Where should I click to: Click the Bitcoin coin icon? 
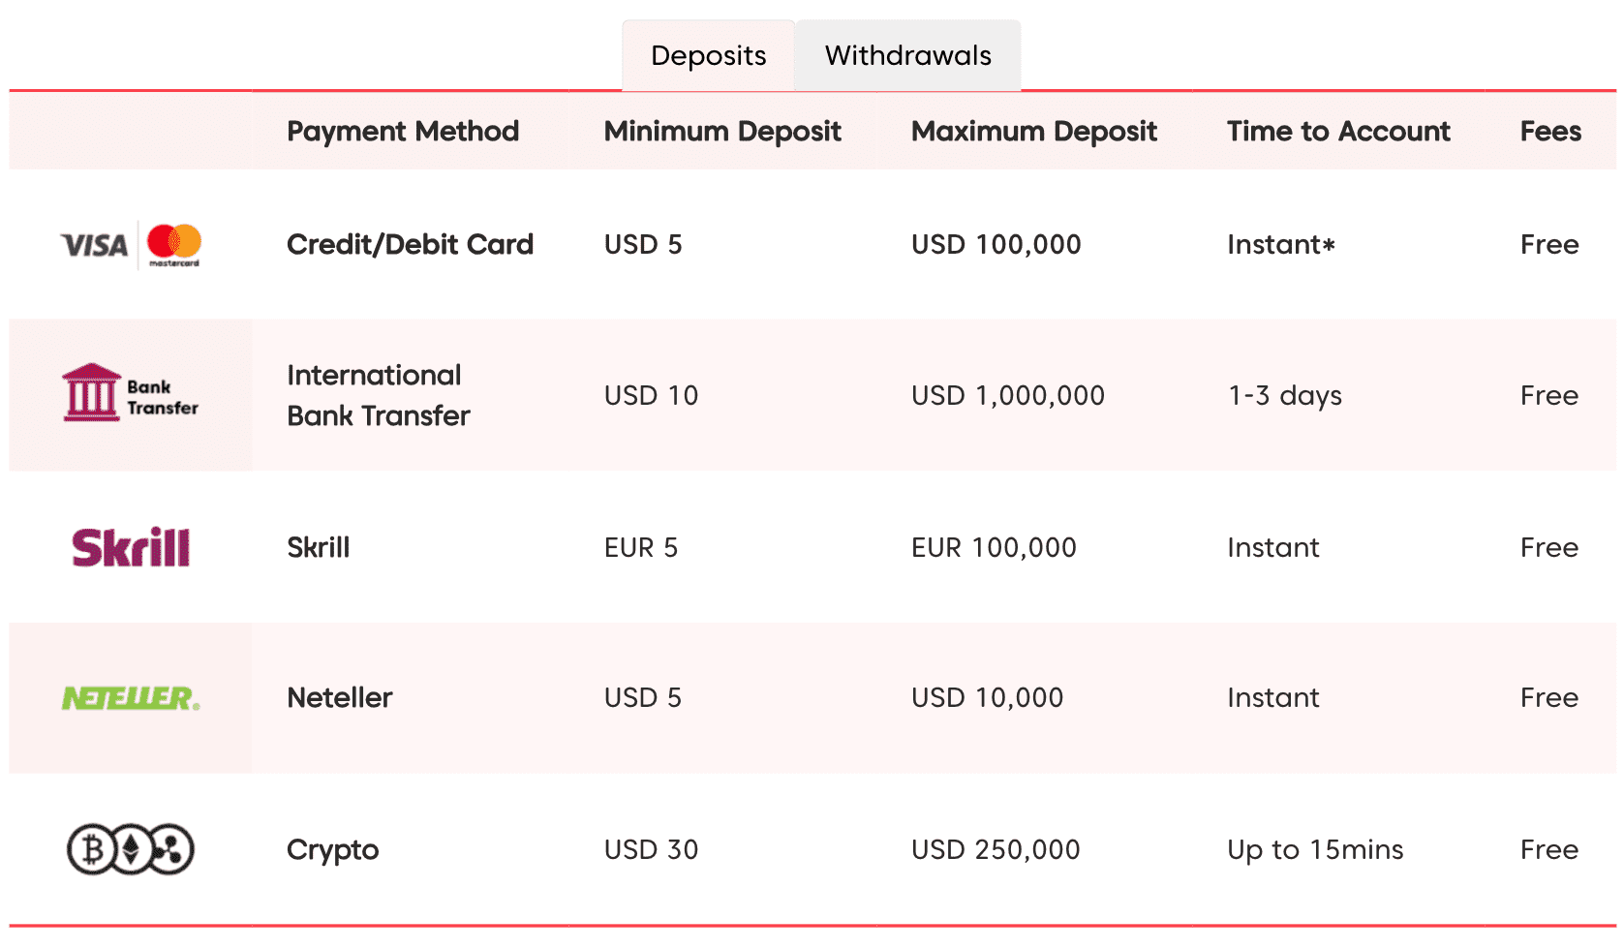tap(93, 850)
